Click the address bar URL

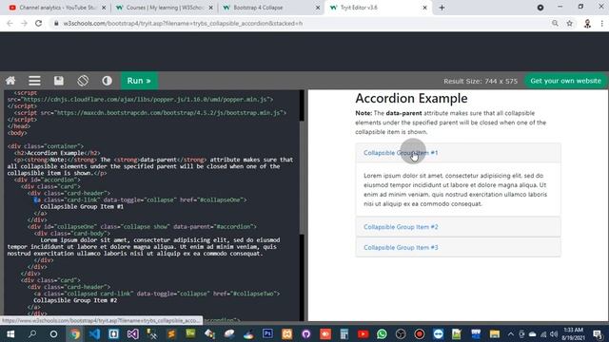[183, 23]
